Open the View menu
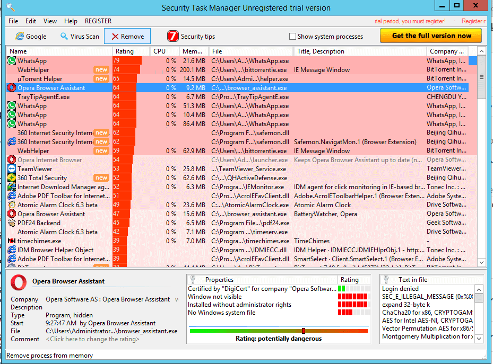The image size is (493, 364). pyautogui.click(x=50, y=21)
